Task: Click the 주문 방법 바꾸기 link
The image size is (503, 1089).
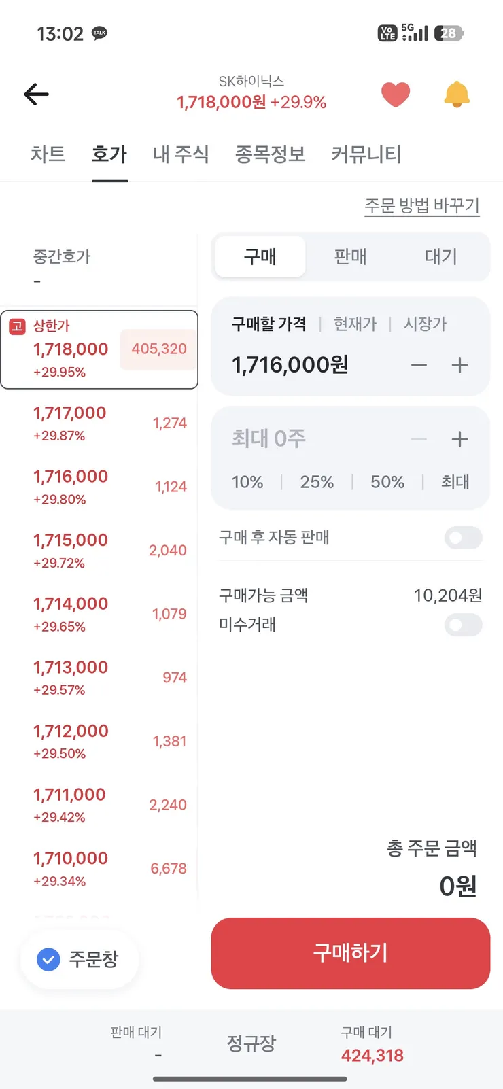Action: point(422,206)
